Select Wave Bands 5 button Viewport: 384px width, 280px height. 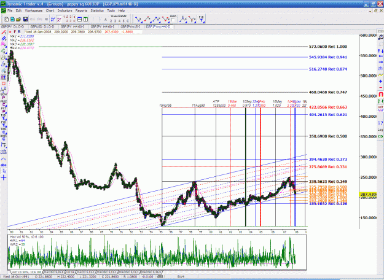[123, 21]
